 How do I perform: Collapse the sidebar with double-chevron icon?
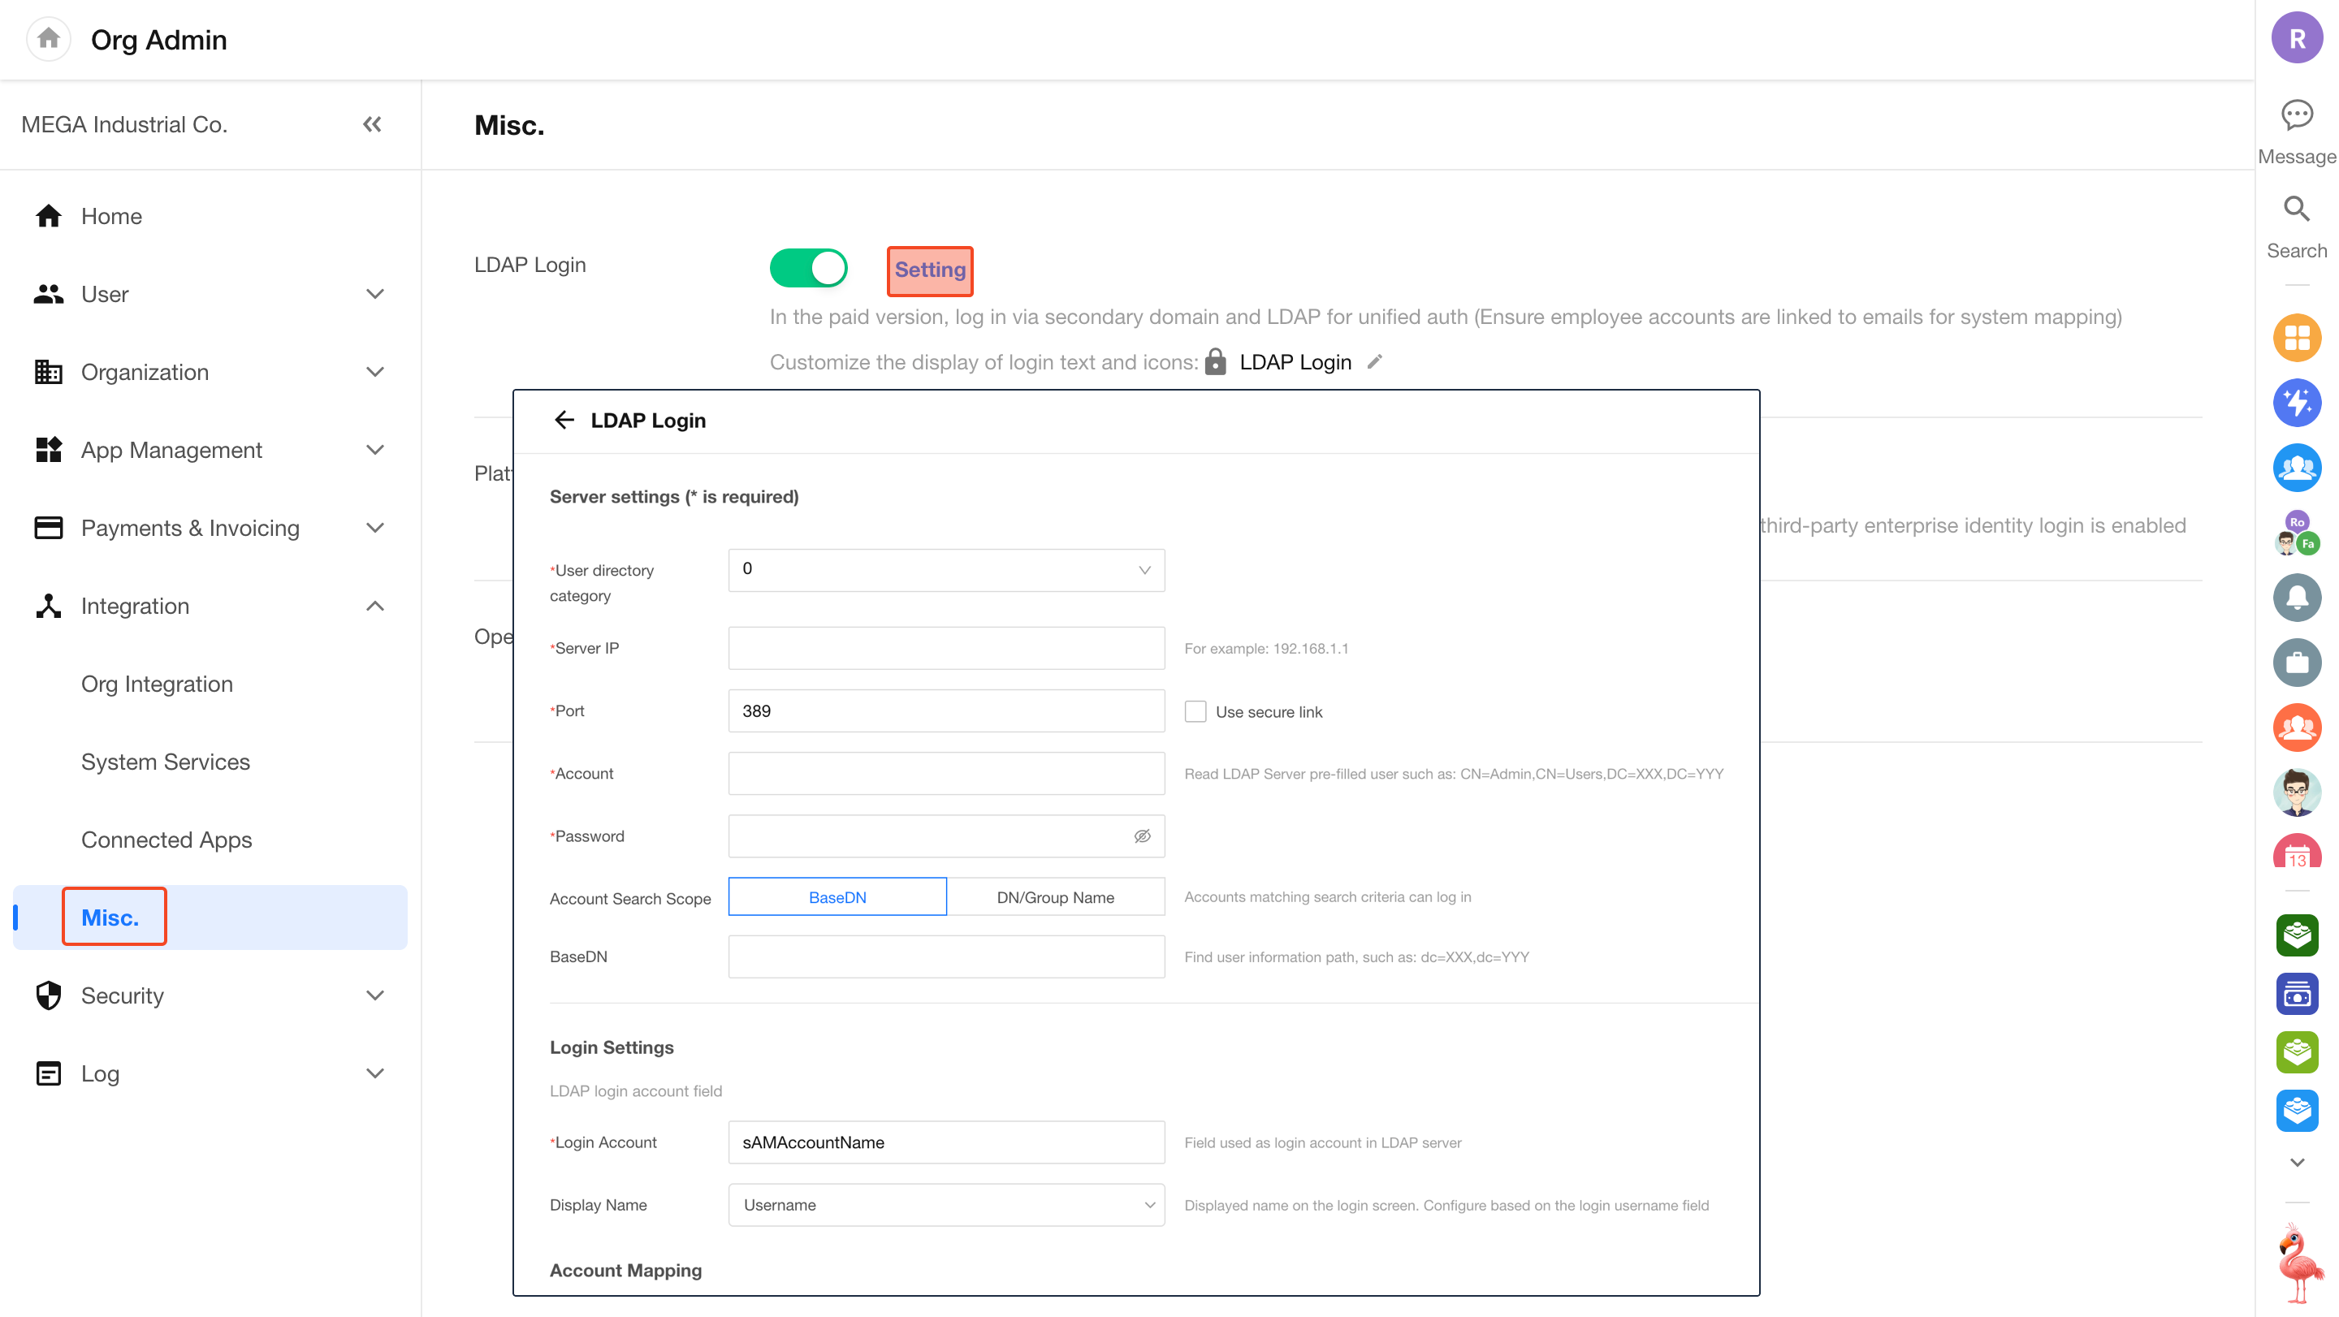click(372, 124)
